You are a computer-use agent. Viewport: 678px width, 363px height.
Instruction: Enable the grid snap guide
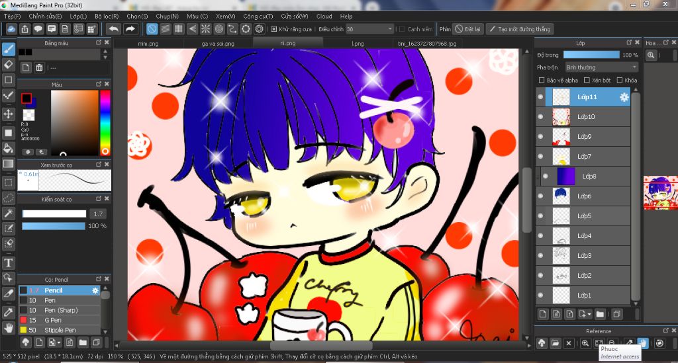[179, 29]
